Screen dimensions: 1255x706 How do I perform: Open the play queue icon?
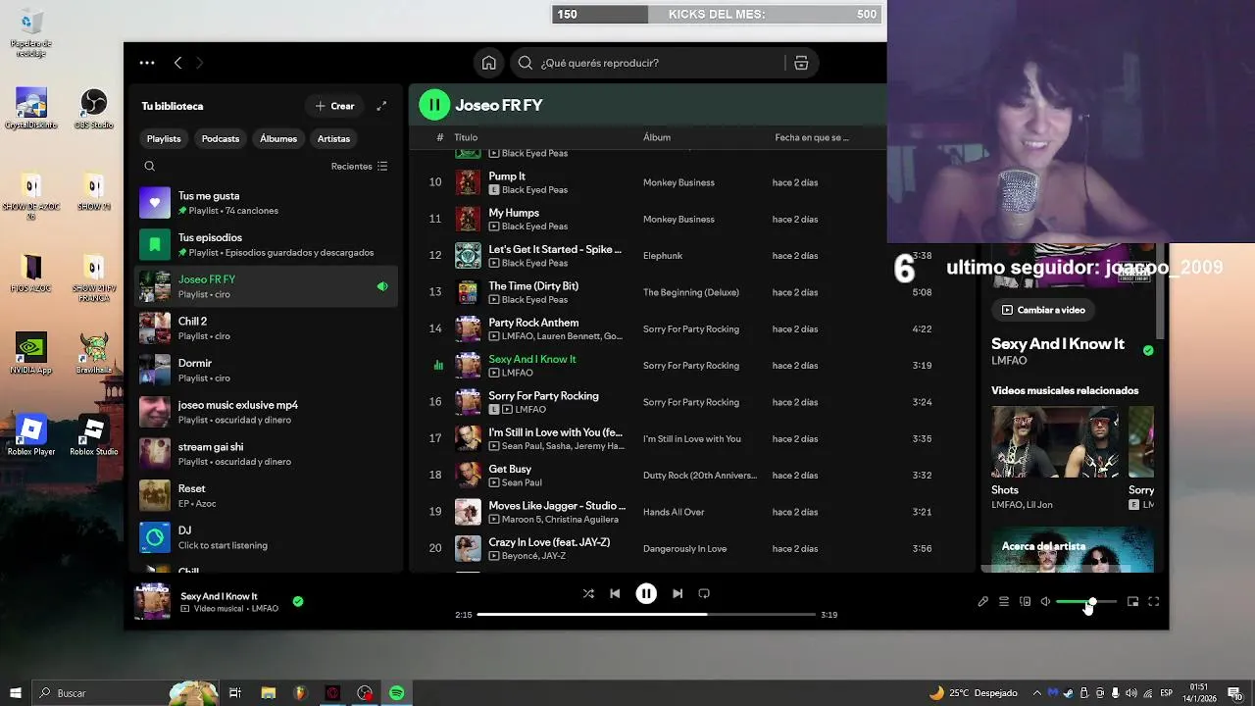[1004, 602]
